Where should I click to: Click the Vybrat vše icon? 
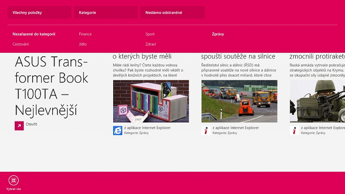pyautogui.click(x=13, y=180)
